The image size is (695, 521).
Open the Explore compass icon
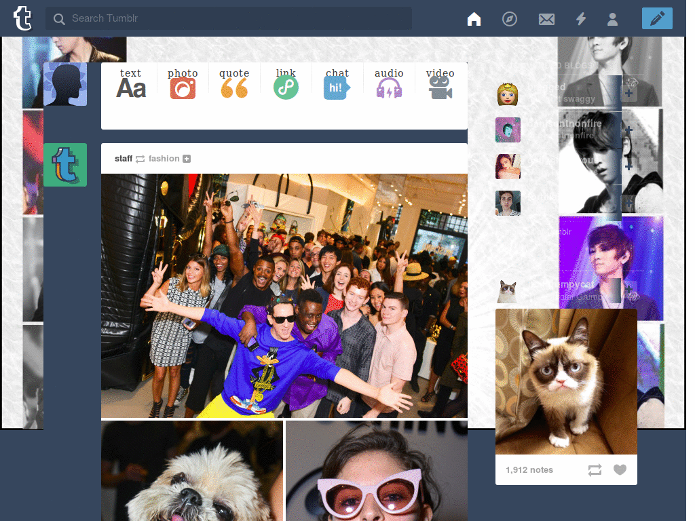[x=509, y=19]
